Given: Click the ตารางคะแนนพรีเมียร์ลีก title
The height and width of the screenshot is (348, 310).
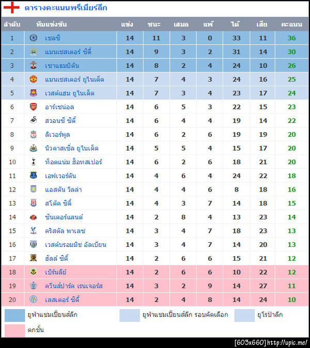Looking at the screenshot, I should pyautogui.click(x=66, y=8).
